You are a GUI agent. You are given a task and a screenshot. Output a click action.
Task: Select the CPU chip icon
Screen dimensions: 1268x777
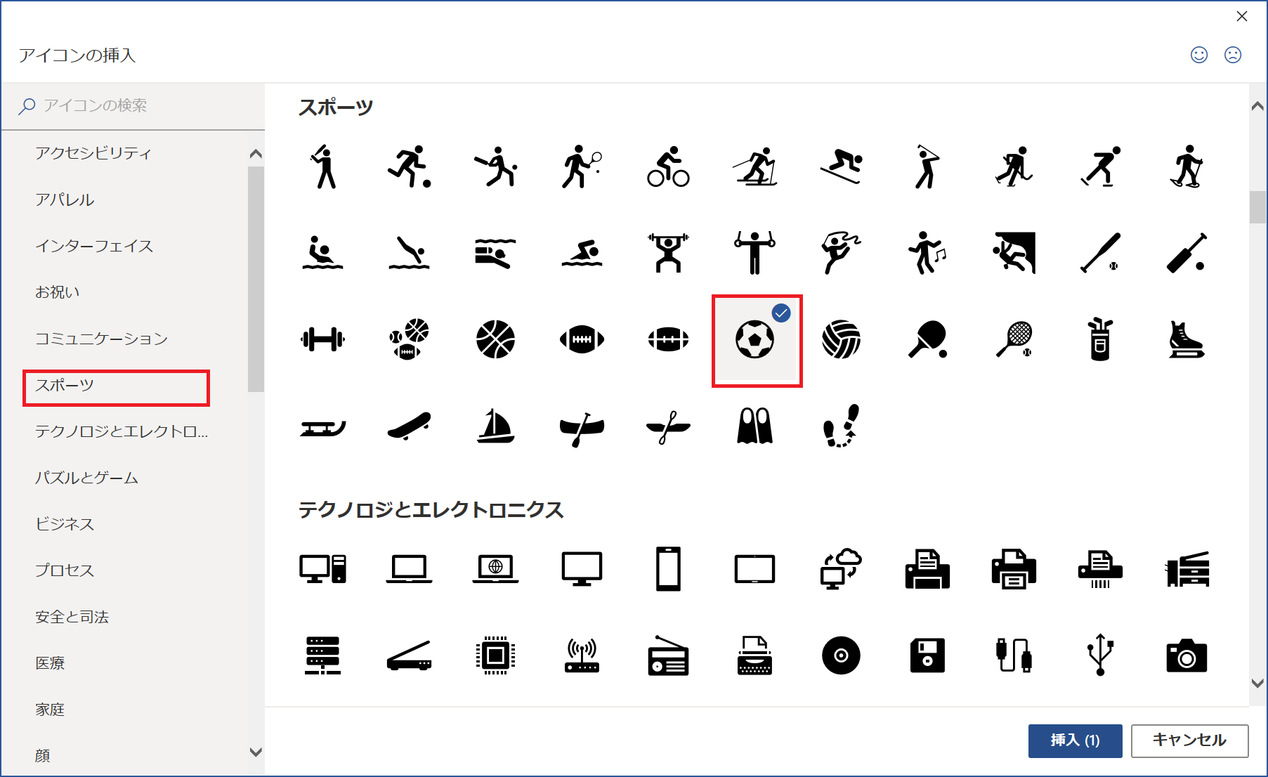(495, 656)
